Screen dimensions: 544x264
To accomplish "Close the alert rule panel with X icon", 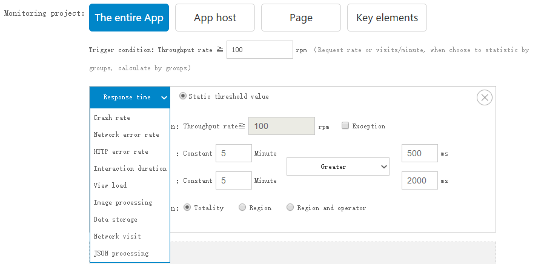I will 484,97.
